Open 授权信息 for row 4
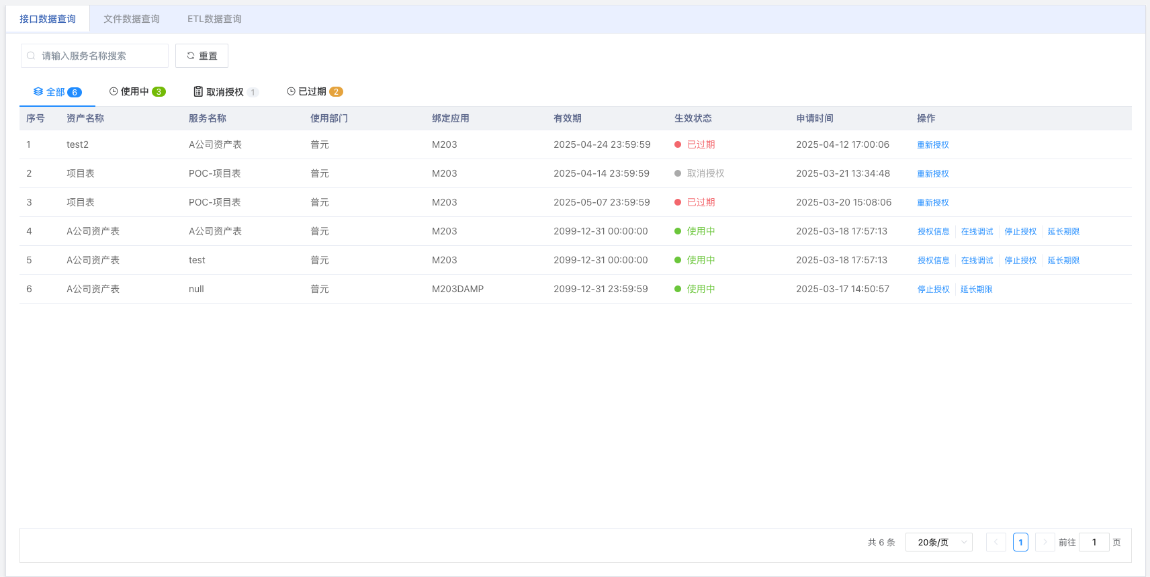 (x=933, y=232)
